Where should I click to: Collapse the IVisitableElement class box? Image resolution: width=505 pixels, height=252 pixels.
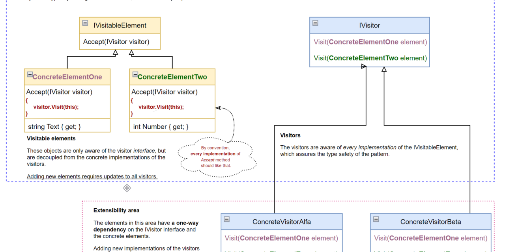(85, 23)
